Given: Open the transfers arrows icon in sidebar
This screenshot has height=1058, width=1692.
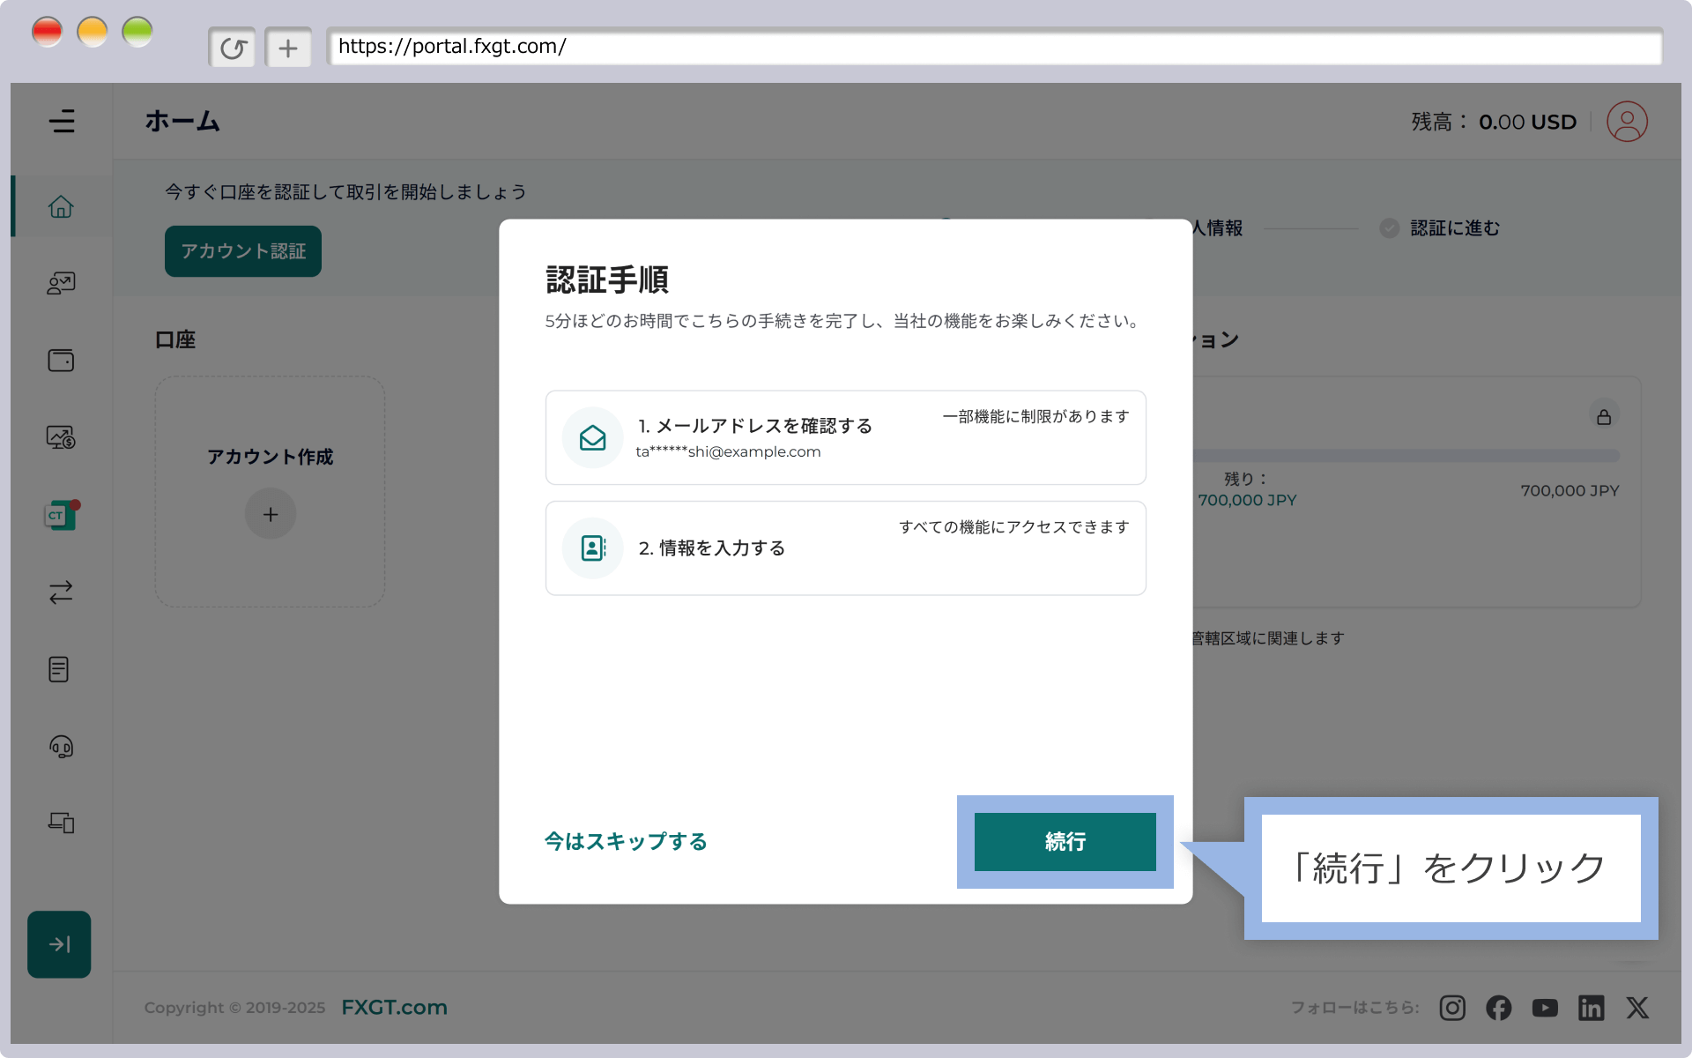Looking at the screenshot, I should click(x=60, y=592).
